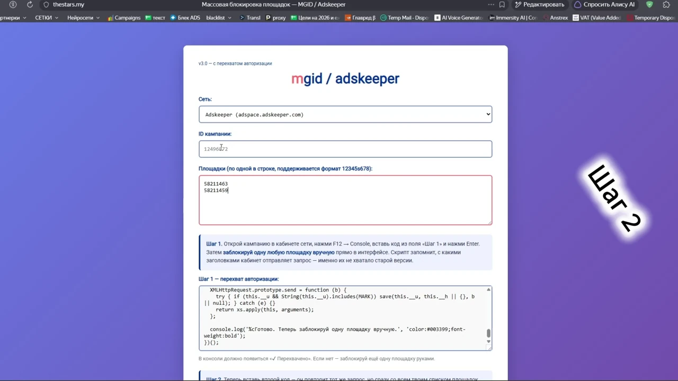
Task: Expand the 'ртнерки' bookmarks folder
Action: pos(13,18)
